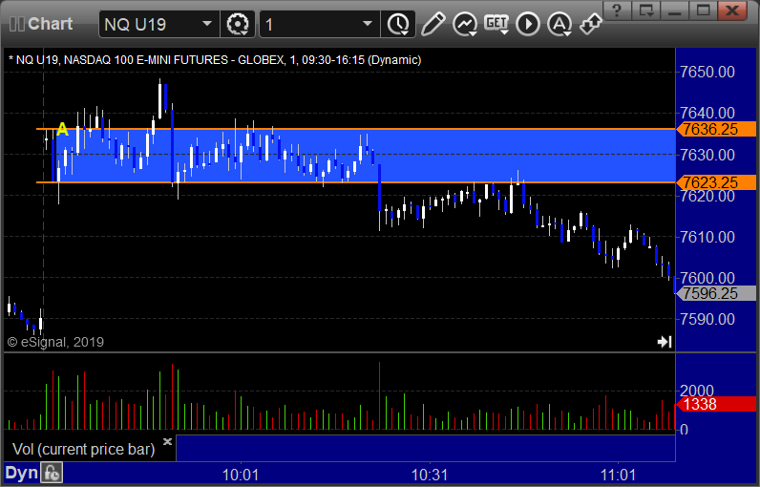760x487 pixels.
Task: Open symbol dropdown arrow next to NQ U19
Action: tap(207, 24)
